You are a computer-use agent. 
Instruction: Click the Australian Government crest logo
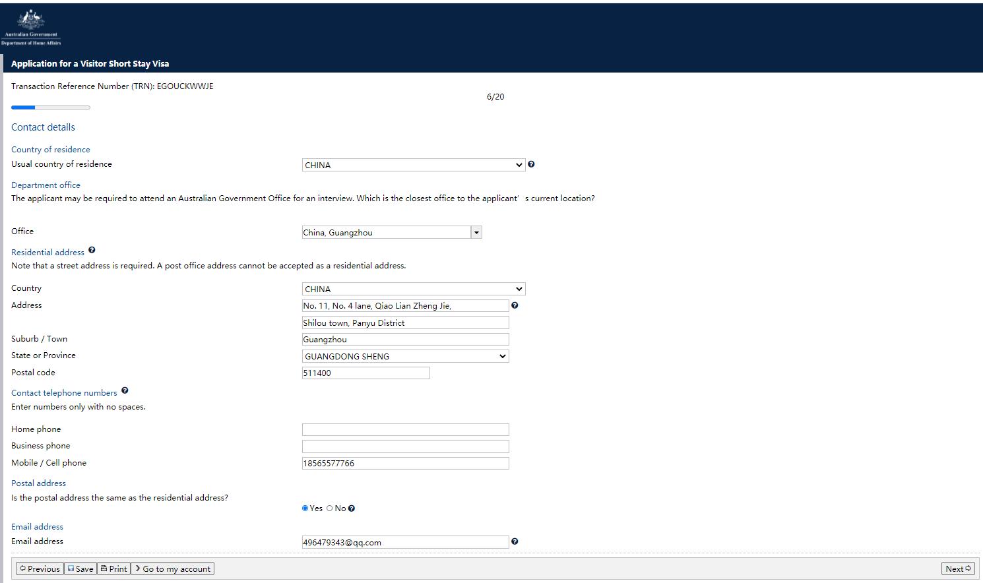[x=30, y=28]
